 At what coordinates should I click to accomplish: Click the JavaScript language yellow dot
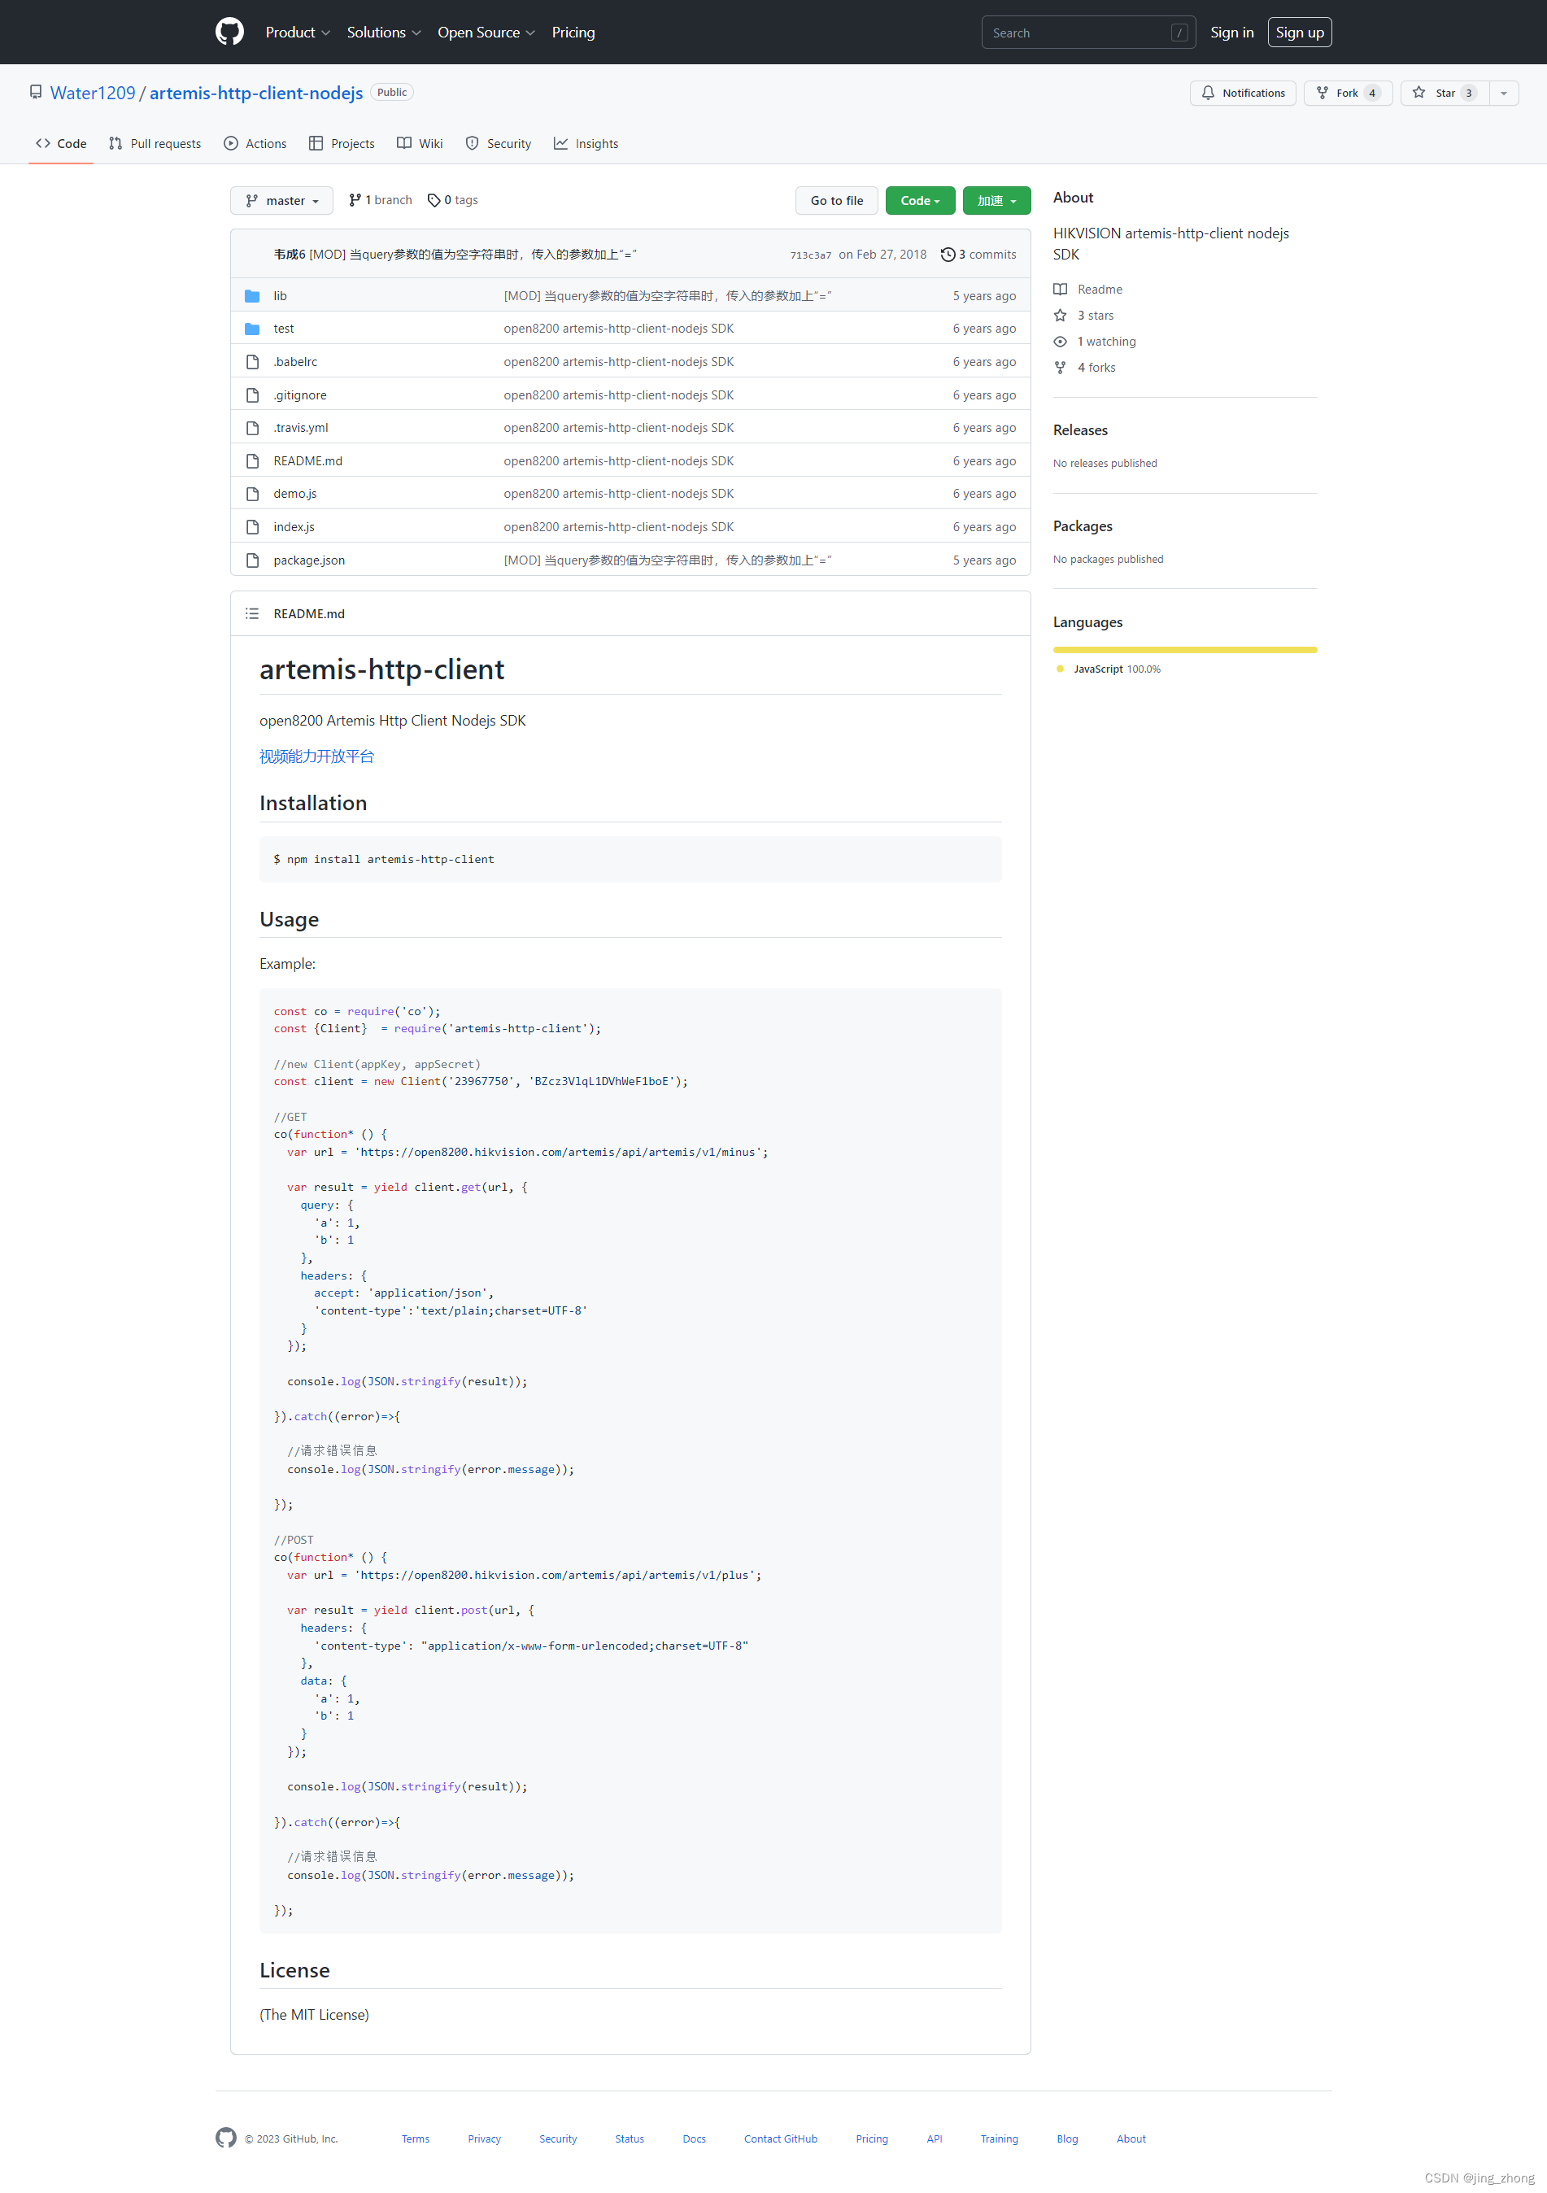point(1060,669)
